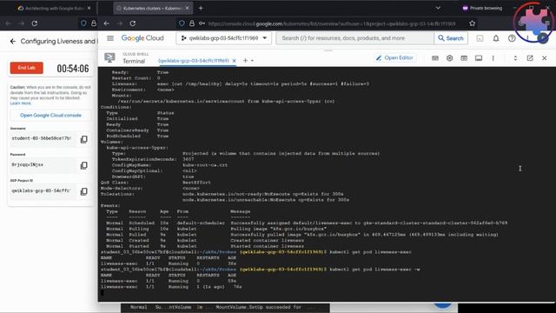Click the Liveness exec cat /tmp/healthy line
The width and height of the screenshot is (556, 313).
pyautogui.click(x=241, y=84)
